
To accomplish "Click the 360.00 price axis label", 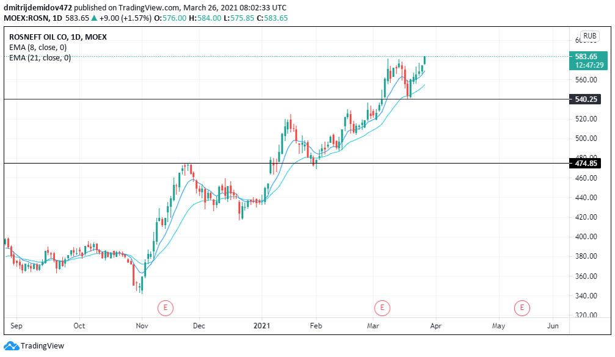I will click(x=586, y=276).
